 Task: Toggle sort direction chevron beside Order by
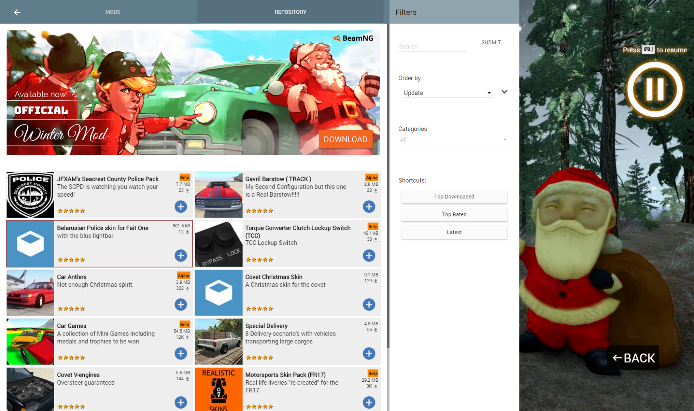click(504, 92)
